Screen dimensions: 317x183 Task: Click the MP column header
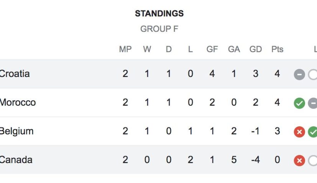pos(125,49)
